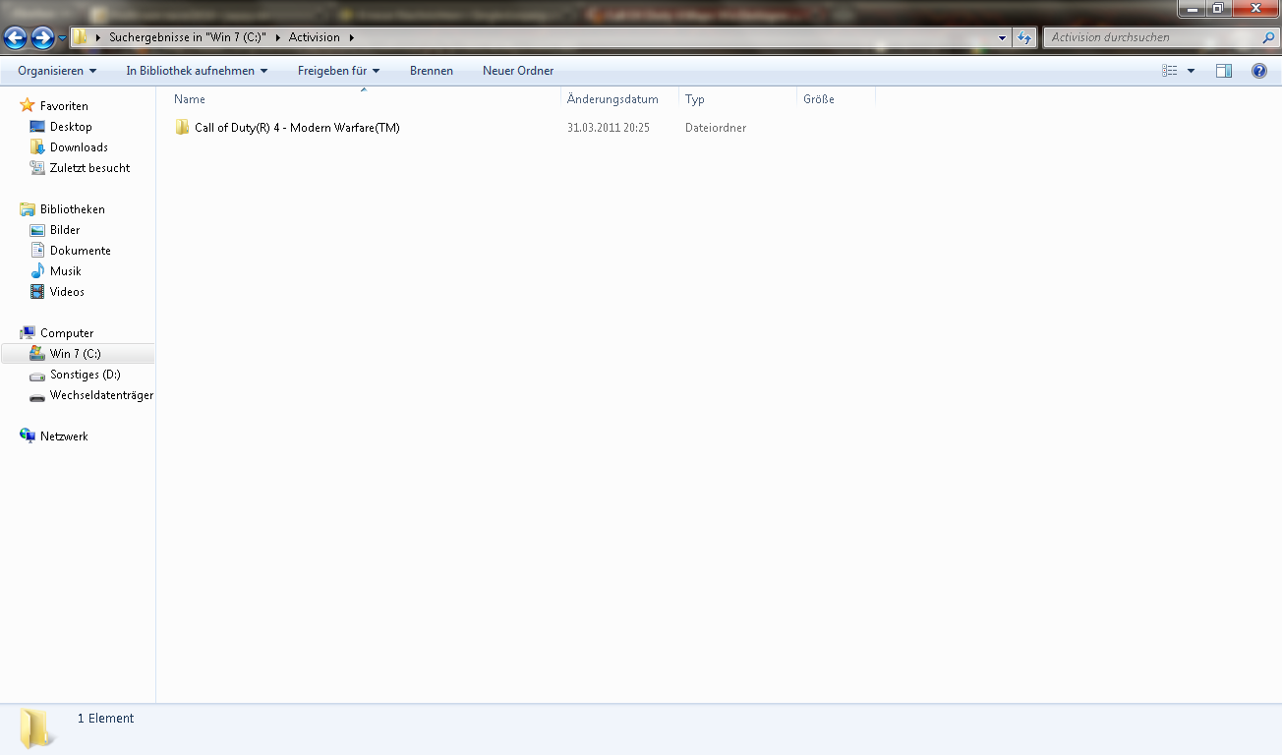Viewport: 1282px width, 755px height.
Task: Open the Organisieren menu
Action: coord(57,71)
